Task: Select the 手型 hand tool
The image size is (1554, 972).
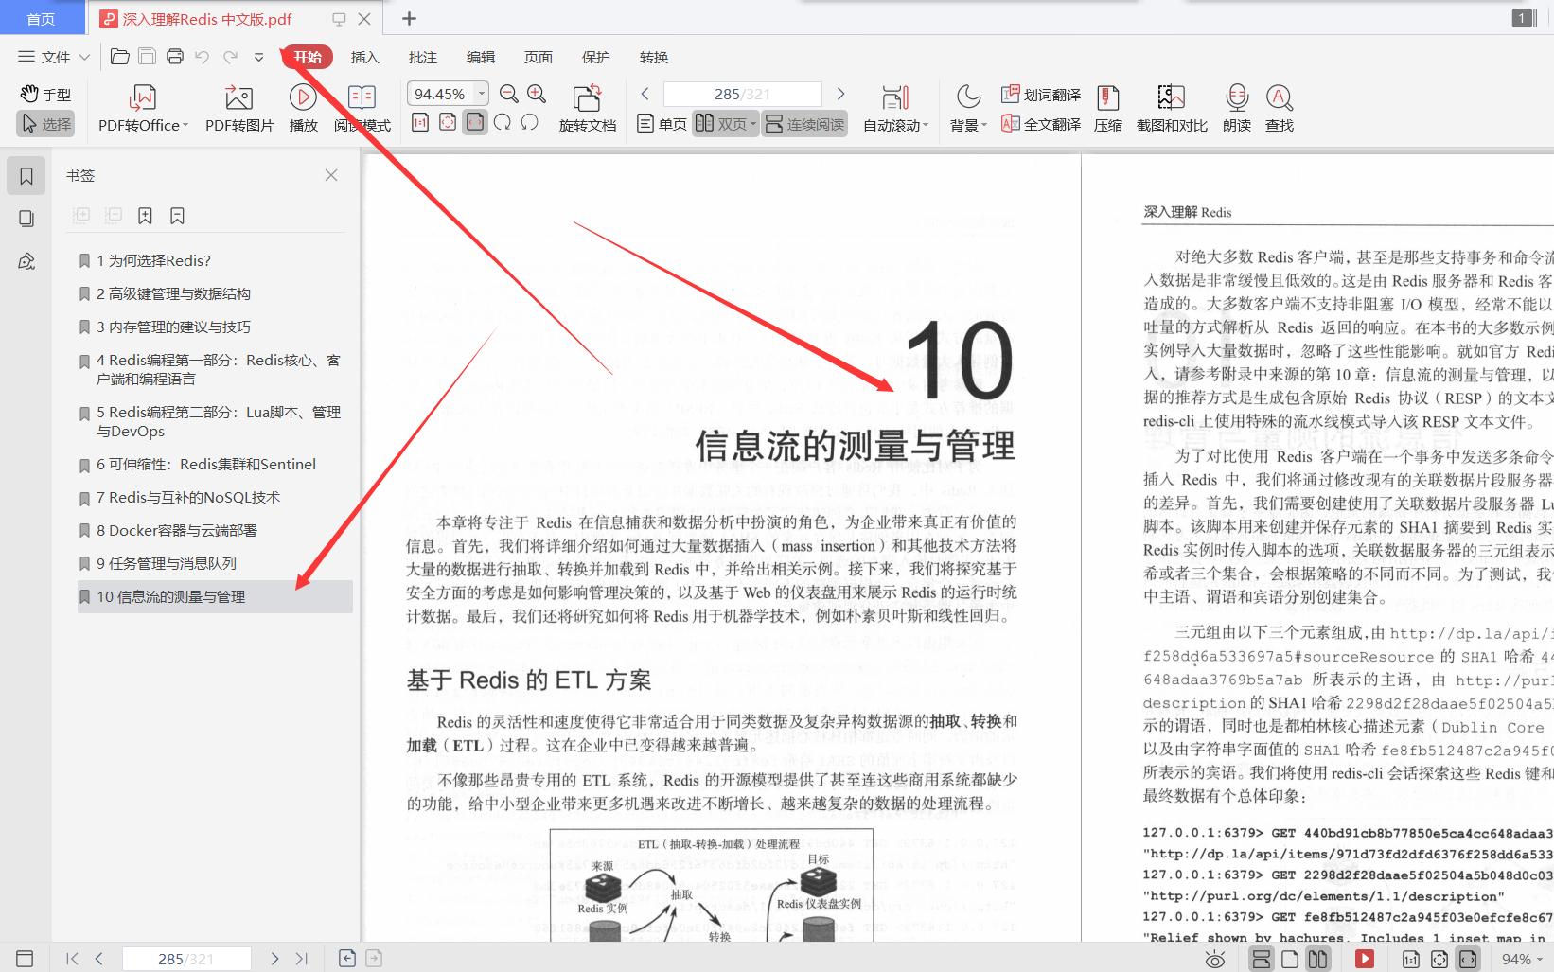Action: click(x=44, y=93)
